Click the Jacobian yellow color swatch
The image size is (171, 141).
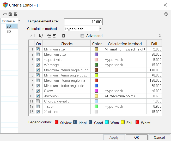pos(96,96)
